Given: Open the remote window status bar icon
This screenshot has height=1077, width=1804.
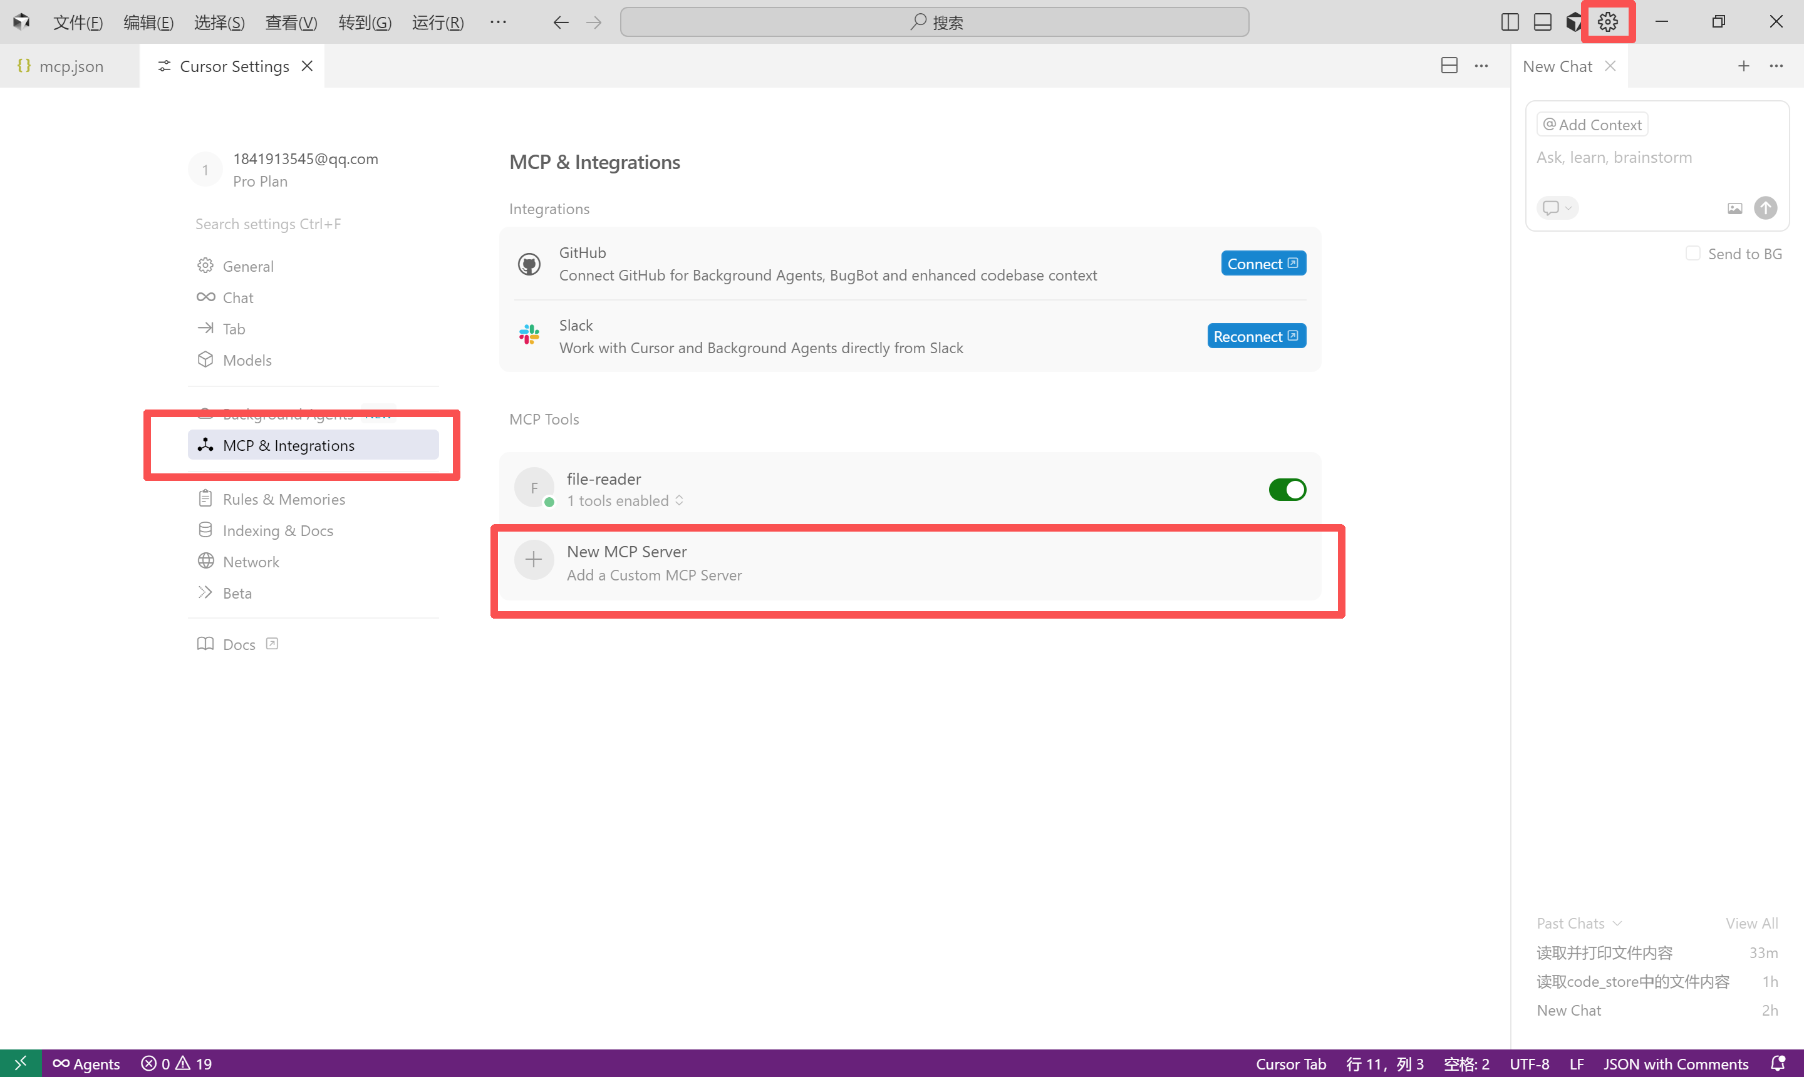Looking at the screenshot, I should click(20, 1063).
